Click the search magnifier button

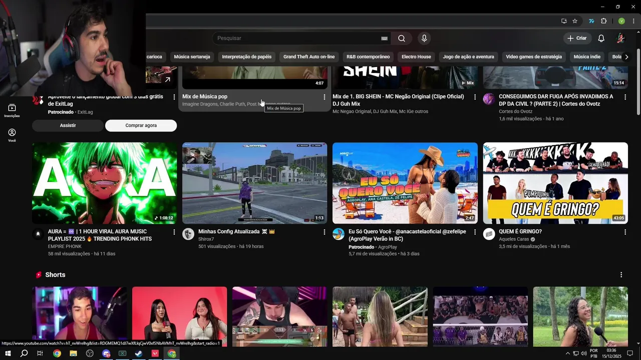[402, 38]
